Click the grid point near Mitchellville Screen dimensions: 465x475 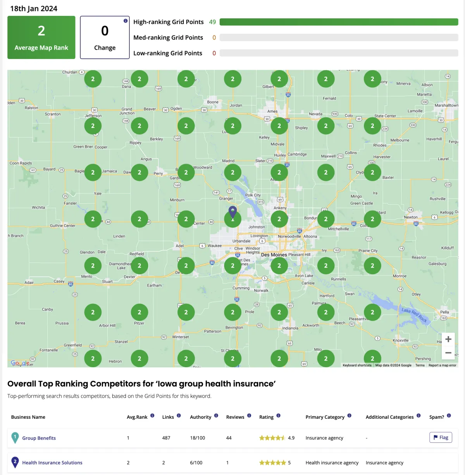(326, 219)
